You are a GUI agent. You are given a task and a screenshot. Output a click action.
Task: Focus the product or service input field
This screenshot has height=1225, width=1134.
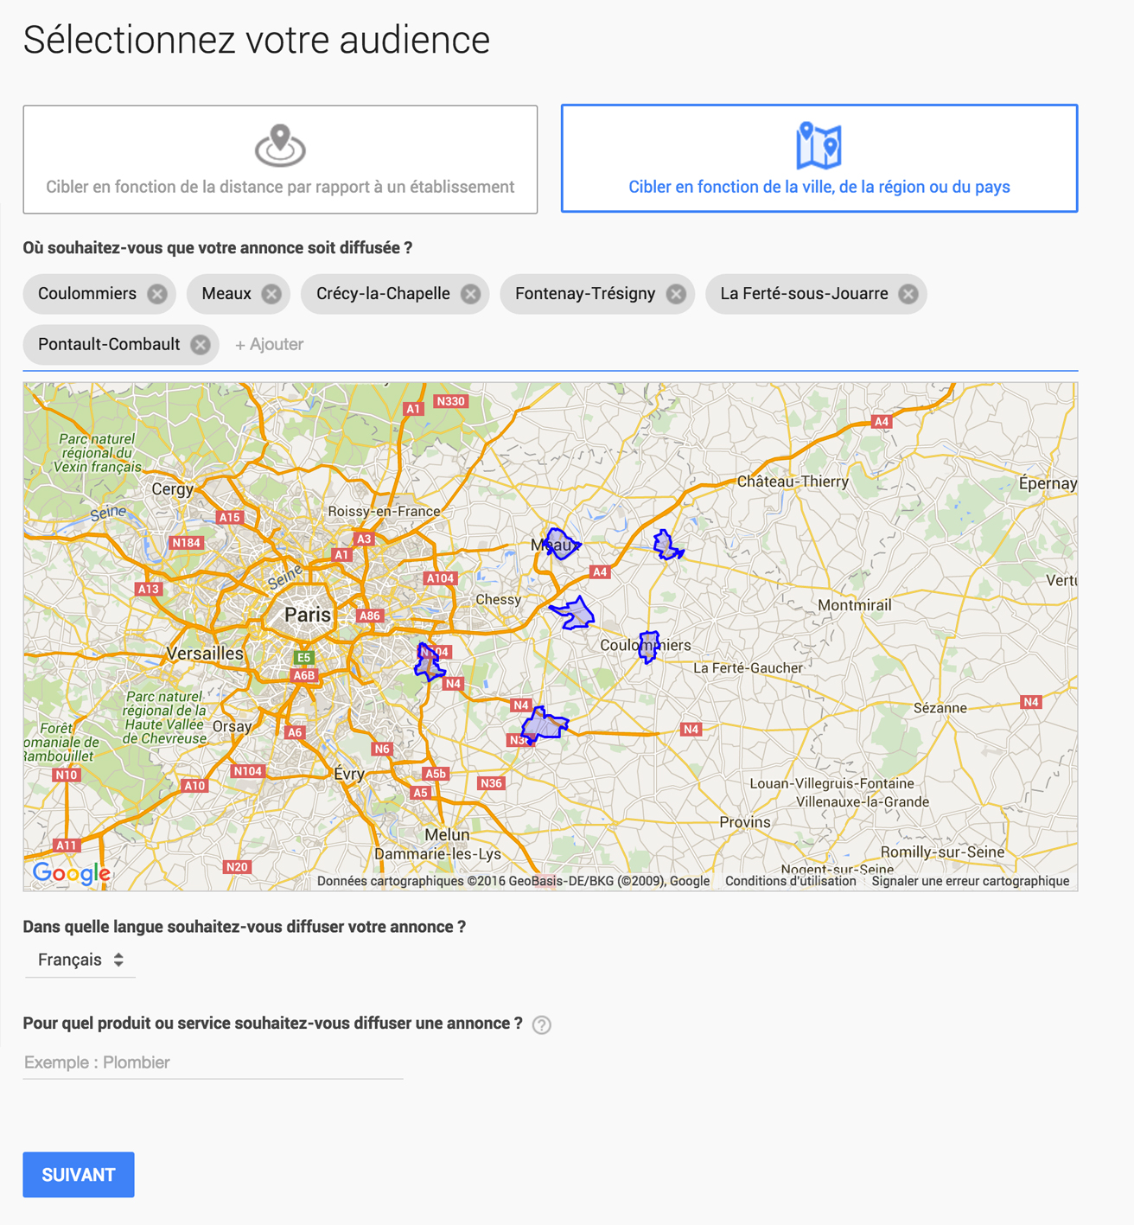(x=213, y=1062)
